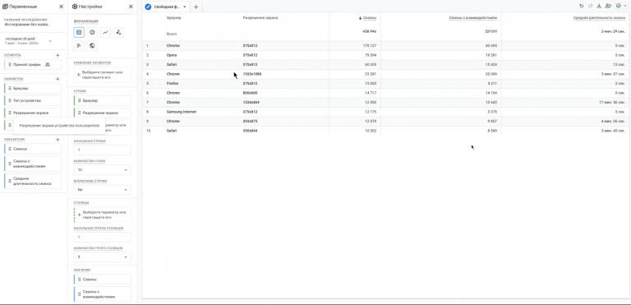Add a new dimension with the Параметры plus

58,79
